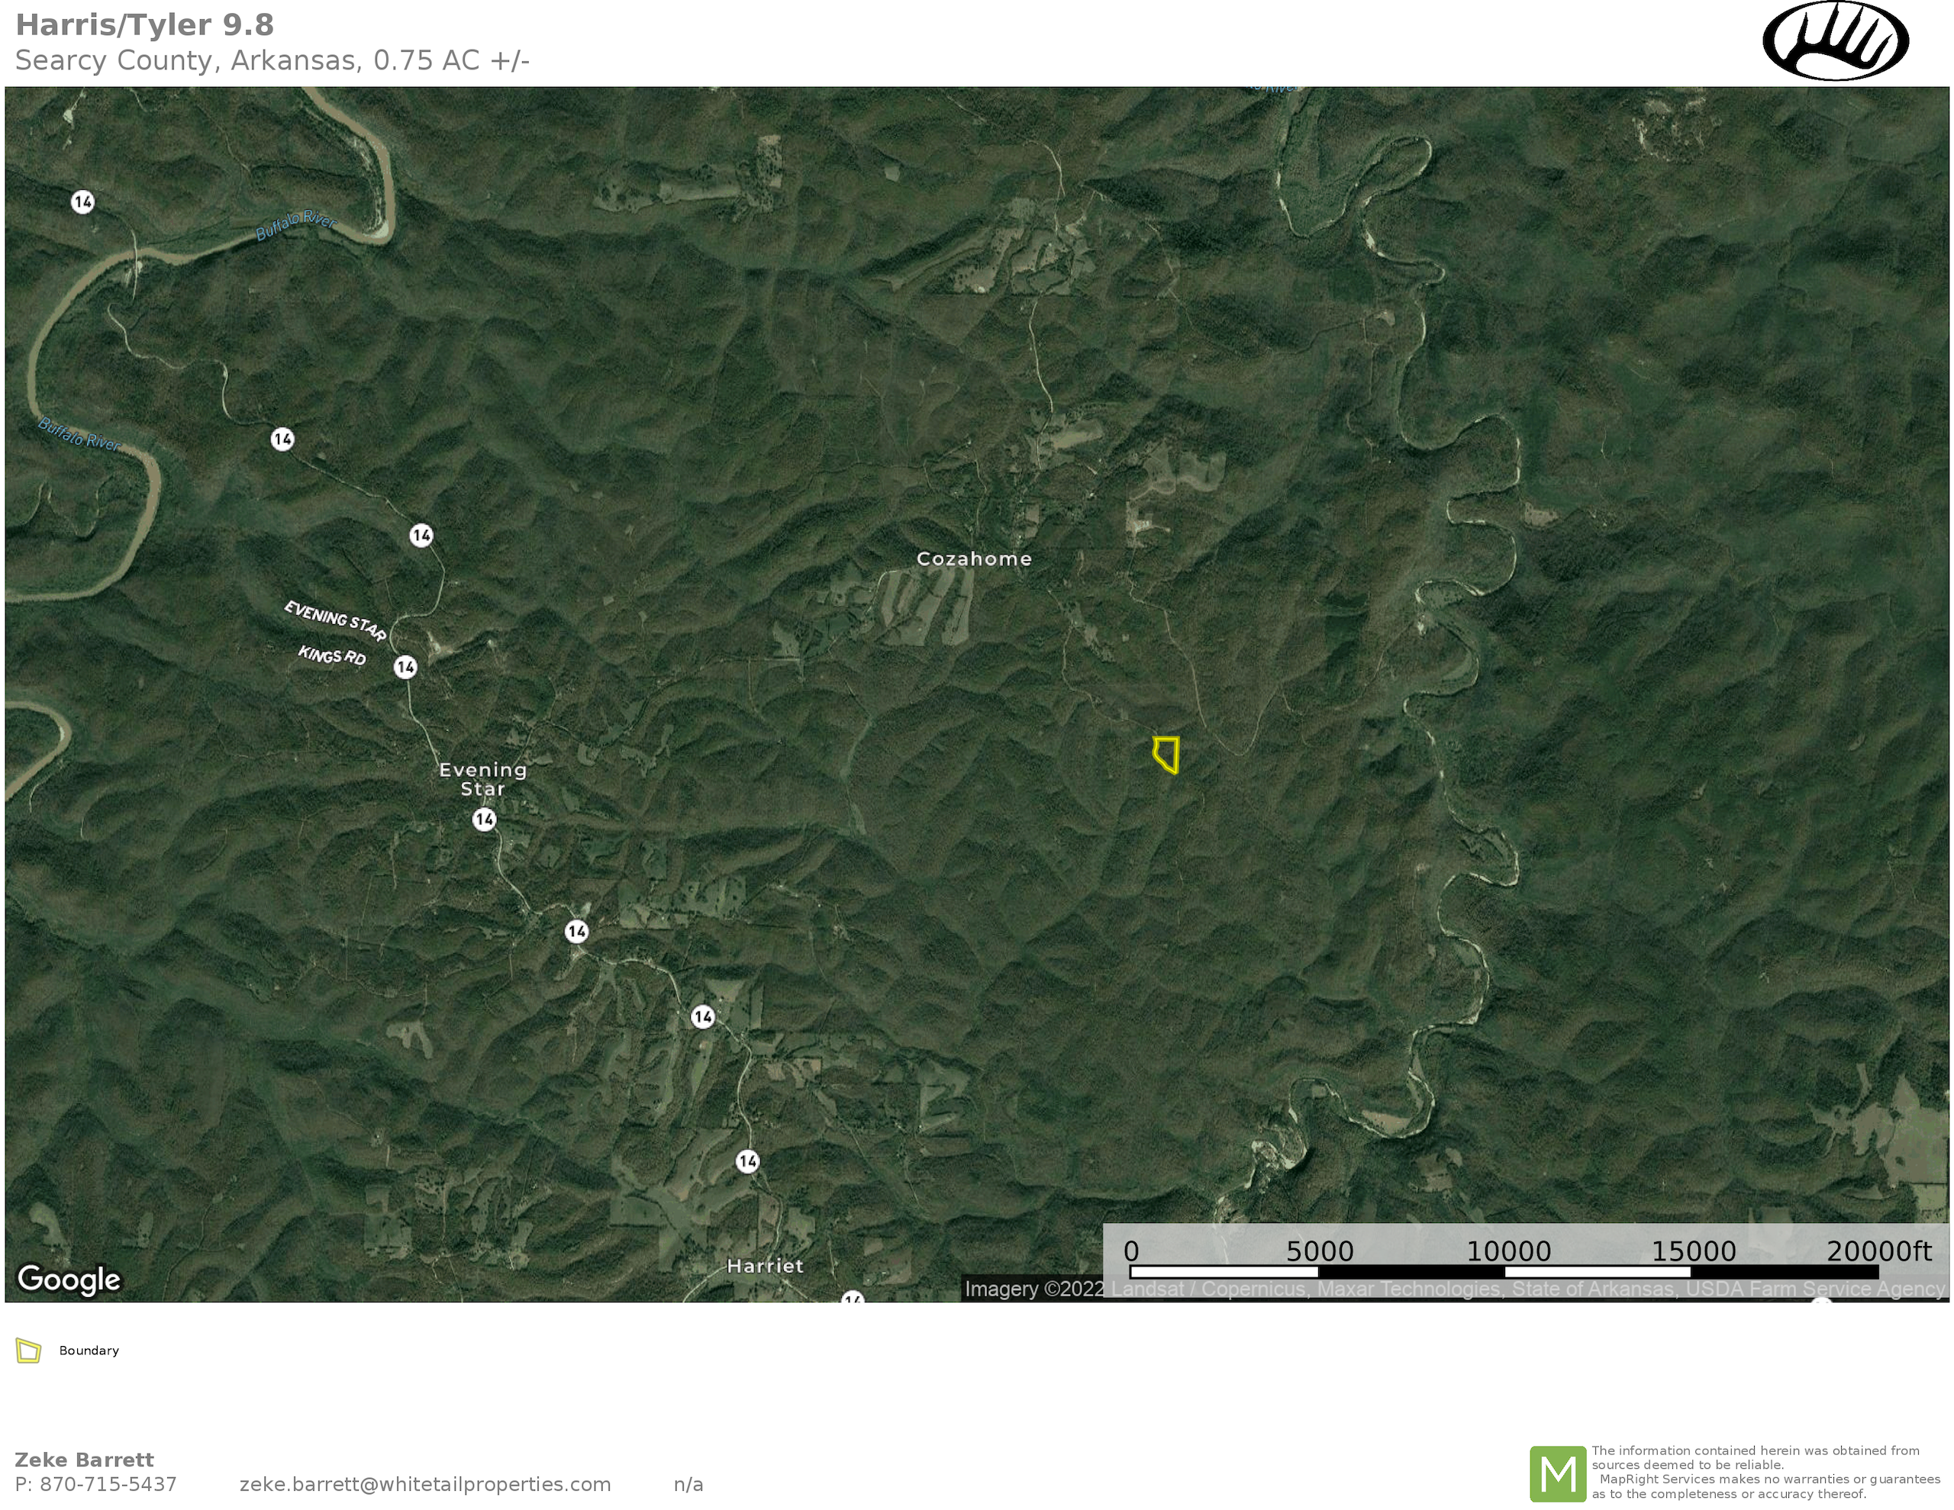The image size is (1954, 1510).
Task: Click the Harriet town label
Action: [x=765, y=1266]
